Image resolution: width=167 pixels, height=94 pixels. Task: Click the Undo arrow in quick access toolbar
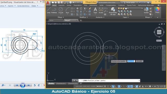pyautogui.click(x=74, y=2)
